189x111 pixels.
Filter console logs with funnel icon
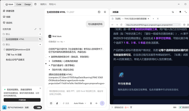pos(131,107)
